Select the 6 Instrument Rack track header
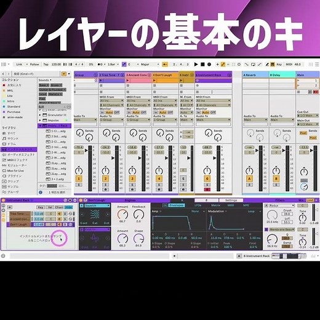The image size is (320, 320). pos(214,75)
